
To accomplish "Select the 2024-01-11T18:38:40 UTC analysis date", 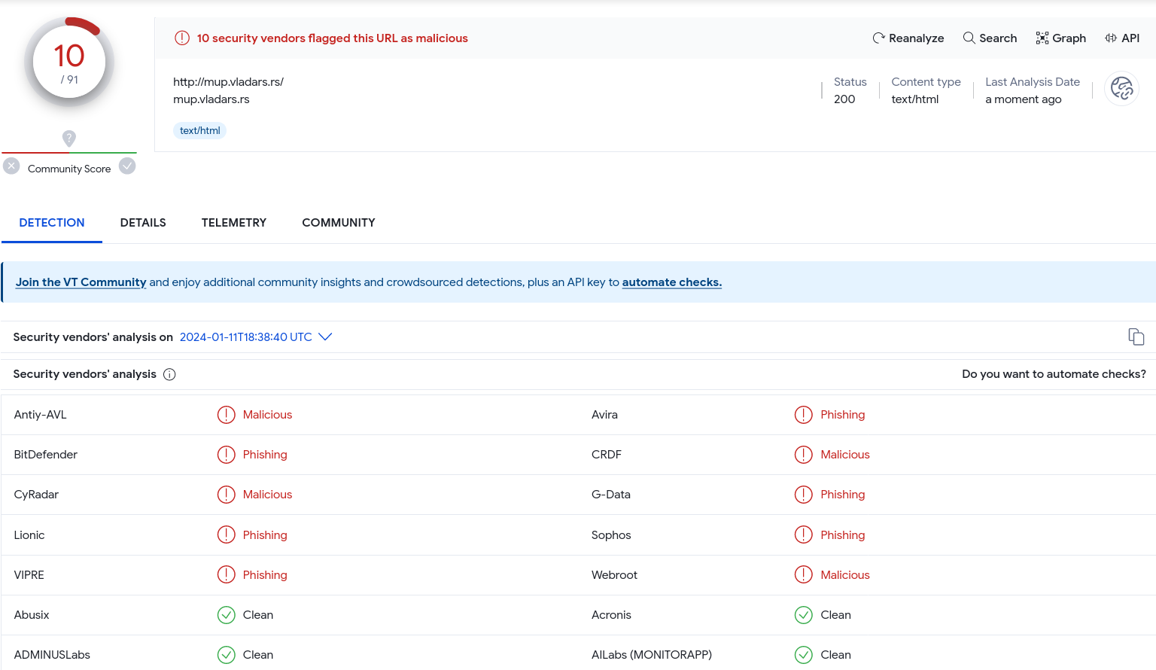I will [x=245, y=337].
